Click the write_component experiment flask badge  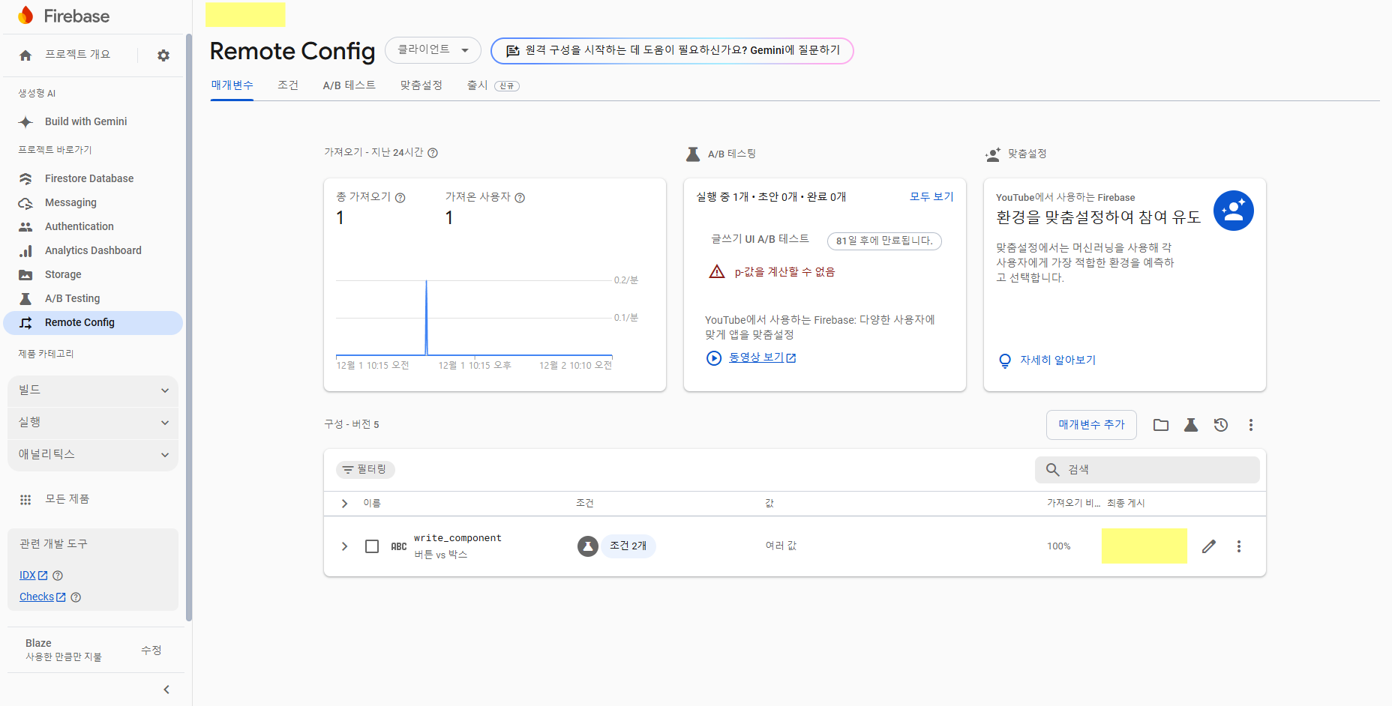[x=588, y=546]
